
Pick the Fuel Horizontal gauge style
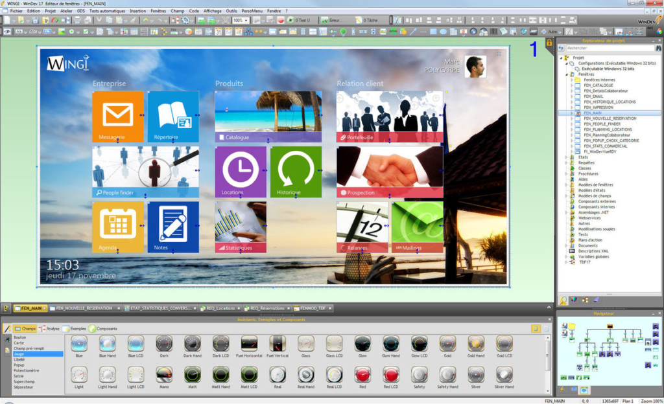click(250, 343)
